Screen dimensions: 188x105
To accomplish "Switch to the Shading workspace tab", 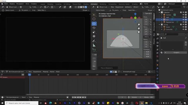I will pos(86,4).
